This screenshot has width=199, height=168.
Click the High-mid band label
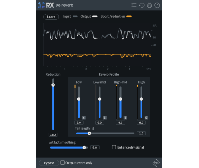[120, 82]
